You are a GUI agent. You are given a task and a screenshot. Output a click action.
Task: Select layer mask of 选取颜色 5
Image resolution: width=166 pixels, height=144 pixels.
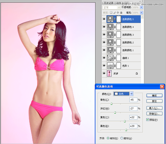(118, 19)
